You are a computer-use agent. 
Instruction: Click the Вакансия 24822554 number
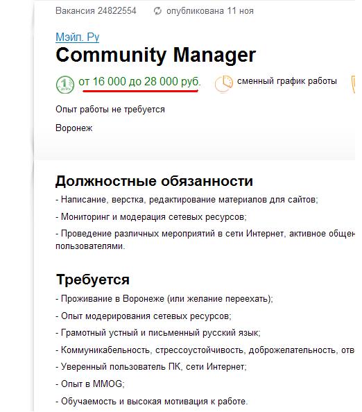pos(96,11)
